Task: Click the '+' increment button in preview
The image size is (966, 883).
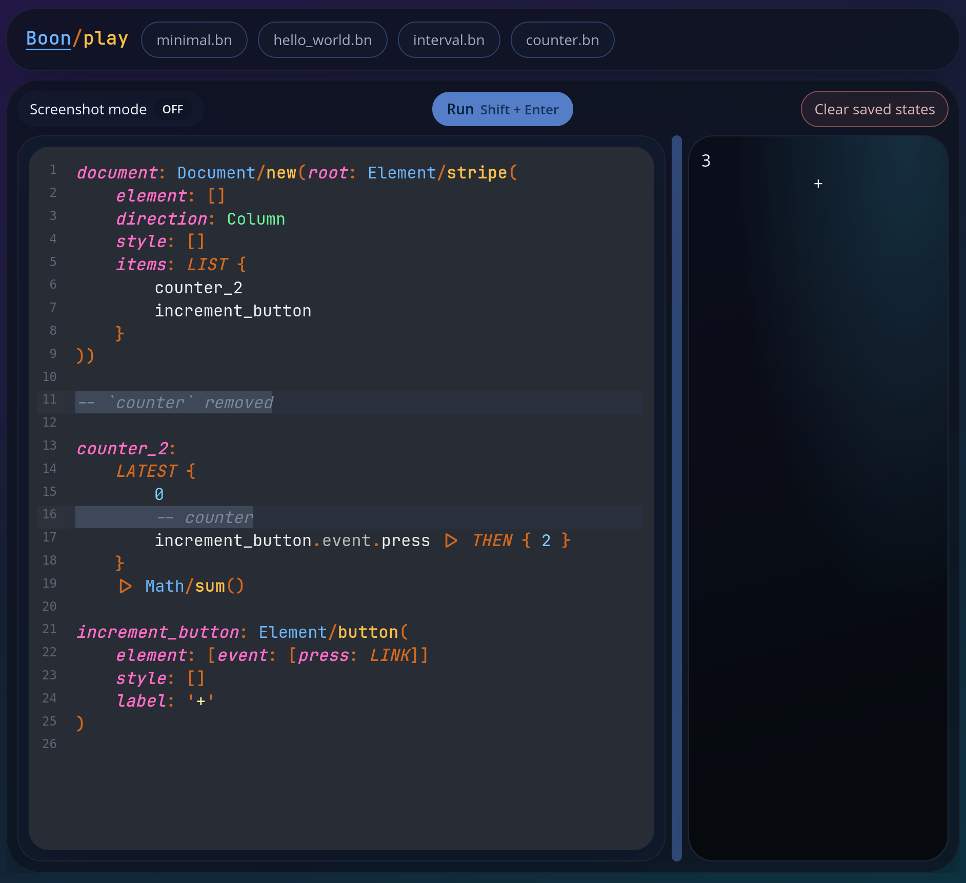Action: [x=818, y=184]
